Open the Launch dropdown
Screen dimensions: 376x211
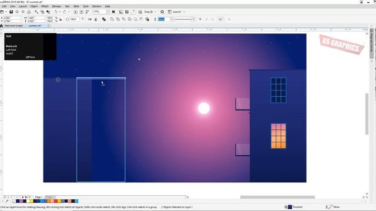(184, 12)
